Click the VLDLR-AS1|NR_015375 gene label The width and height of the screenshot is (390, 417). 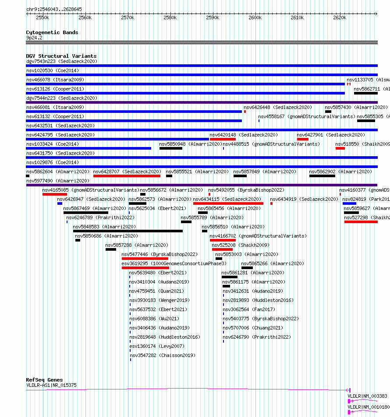[51, 385]
